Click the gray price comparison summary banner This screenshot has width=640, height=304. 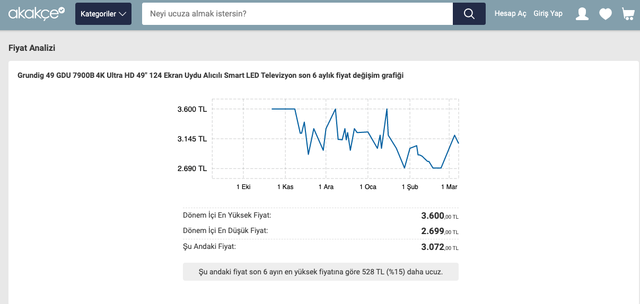tap(321, 272)
